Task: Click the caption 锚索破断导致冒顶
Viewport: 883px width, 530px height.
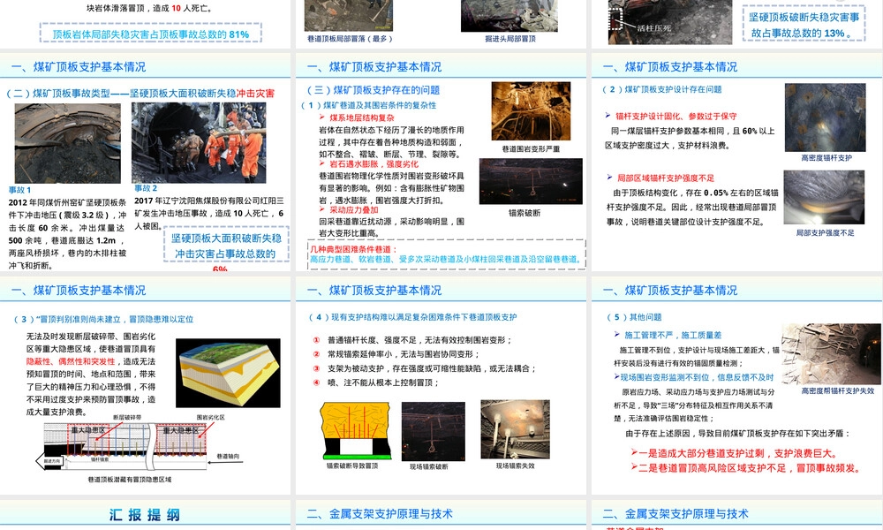Action: point(352,466)
